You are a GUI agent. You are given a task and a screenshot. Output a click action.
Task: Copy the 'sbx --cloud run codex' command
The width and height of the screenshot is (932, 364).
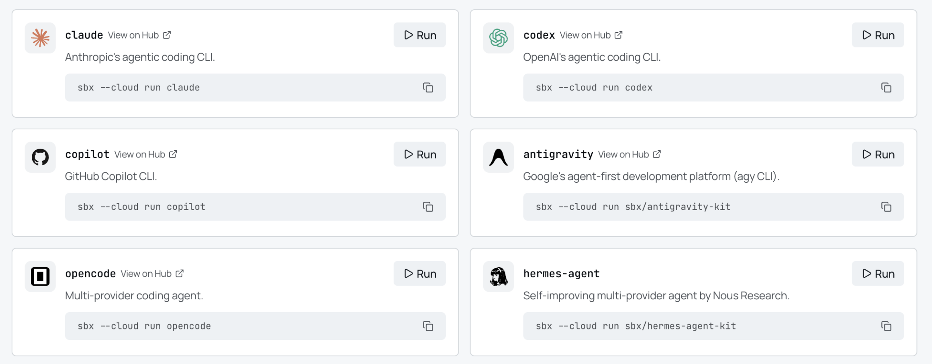tap(886, 88)
